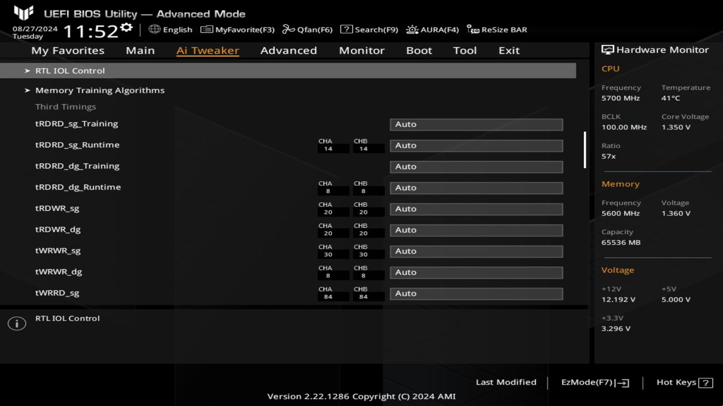Open the Advanced tab
The height and width of the screenshot is (406, 723).
click(289, 50)
